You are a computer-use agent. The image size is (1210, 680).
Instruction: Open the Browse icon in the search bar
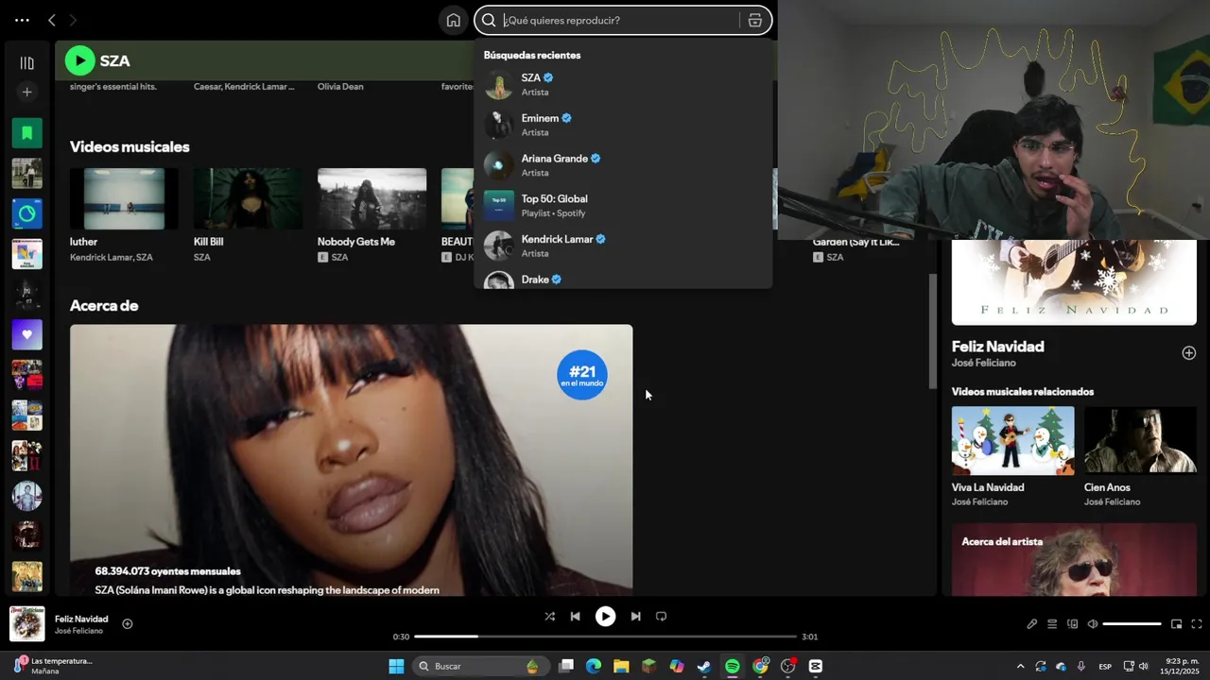[755, 20]
